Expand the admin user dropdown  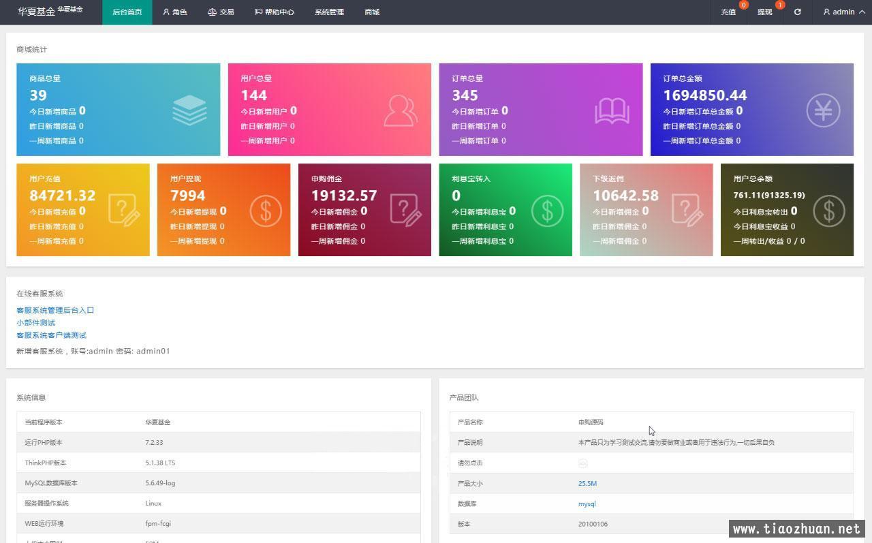coord(843,12)
